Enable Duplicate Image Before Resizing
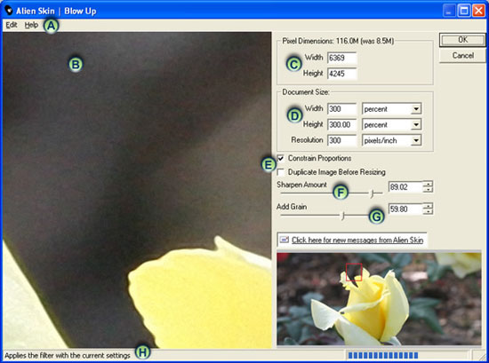Image resolution: width=489 pixels, height=363 pixels. [281, 172]
